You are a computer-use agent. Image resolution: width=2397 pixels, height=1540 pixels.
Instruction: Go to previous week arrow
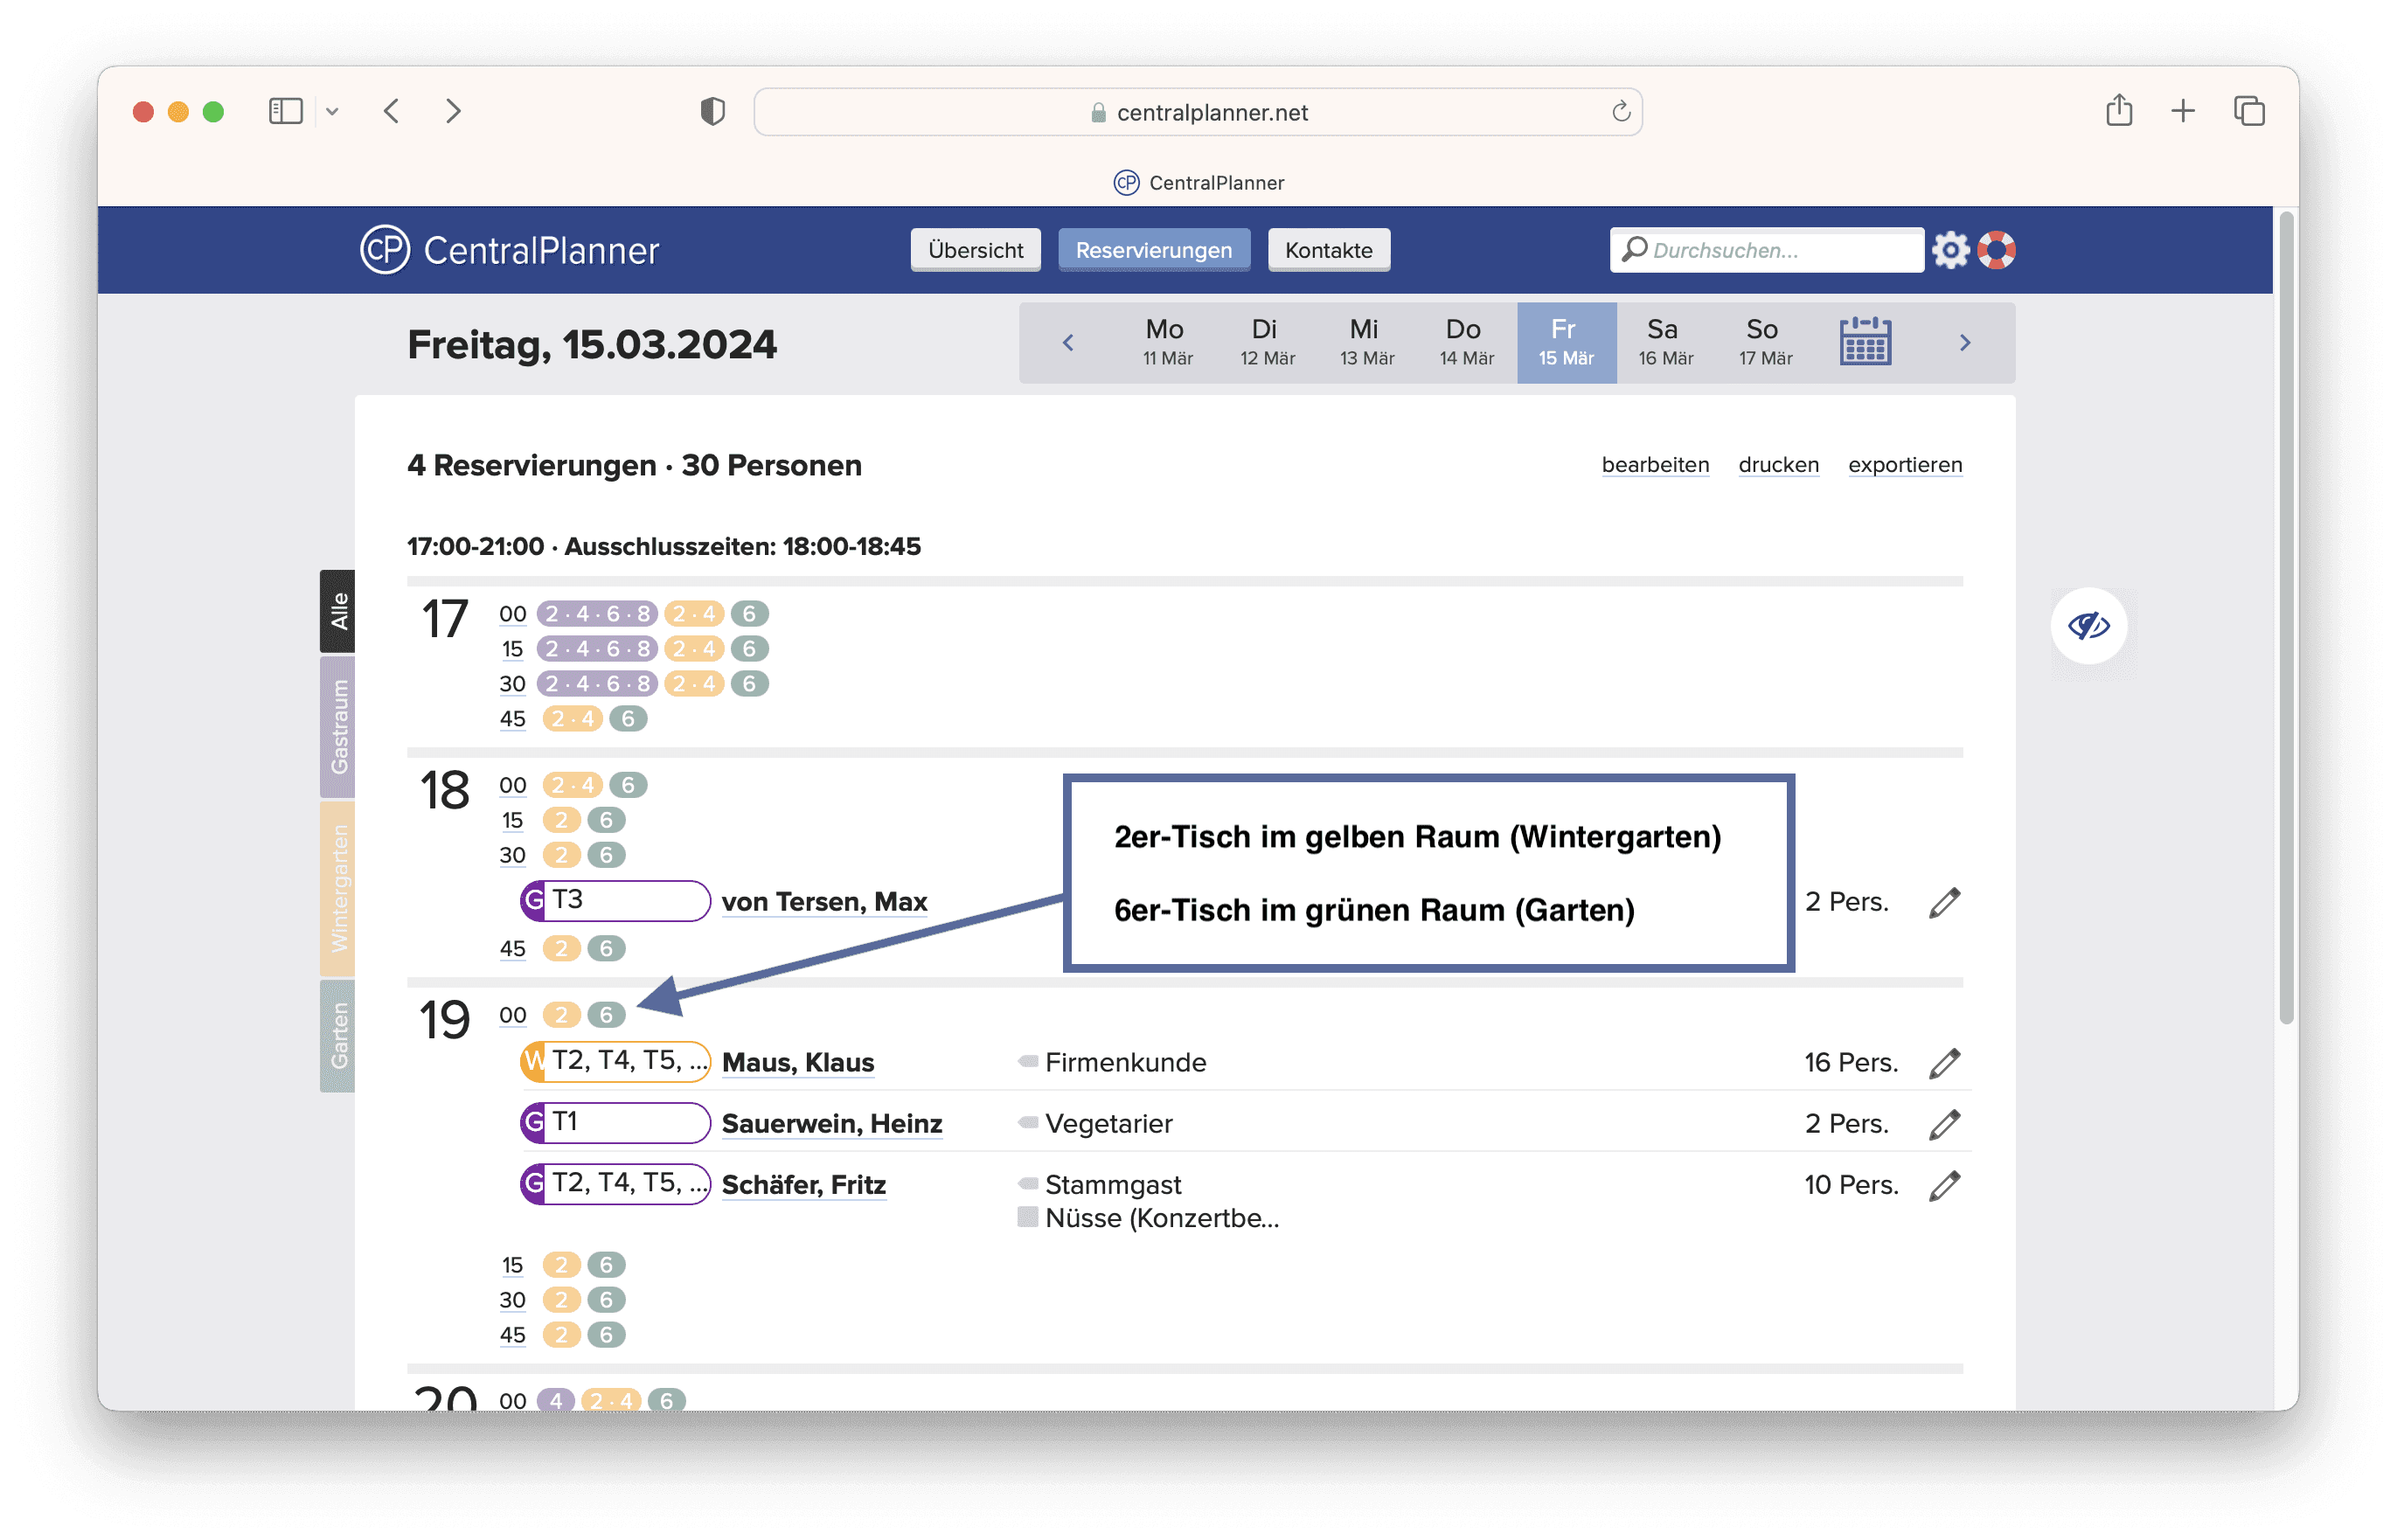click(1067, 343)
